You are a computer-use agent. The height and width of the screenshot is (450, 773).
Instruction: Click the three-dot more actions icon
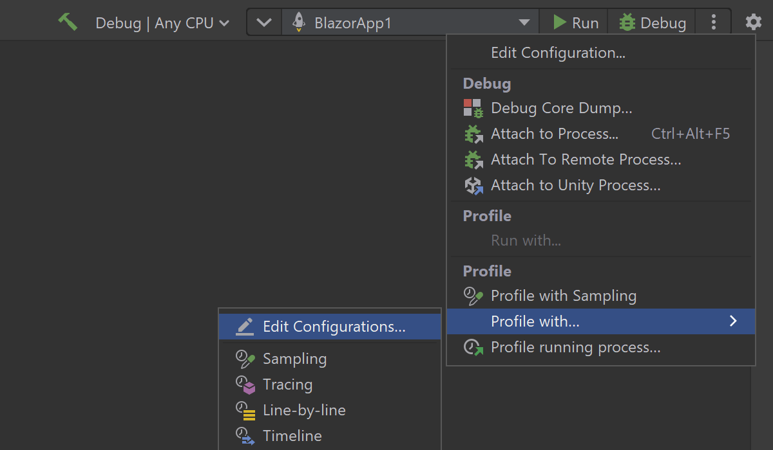(x=713, y=23)
